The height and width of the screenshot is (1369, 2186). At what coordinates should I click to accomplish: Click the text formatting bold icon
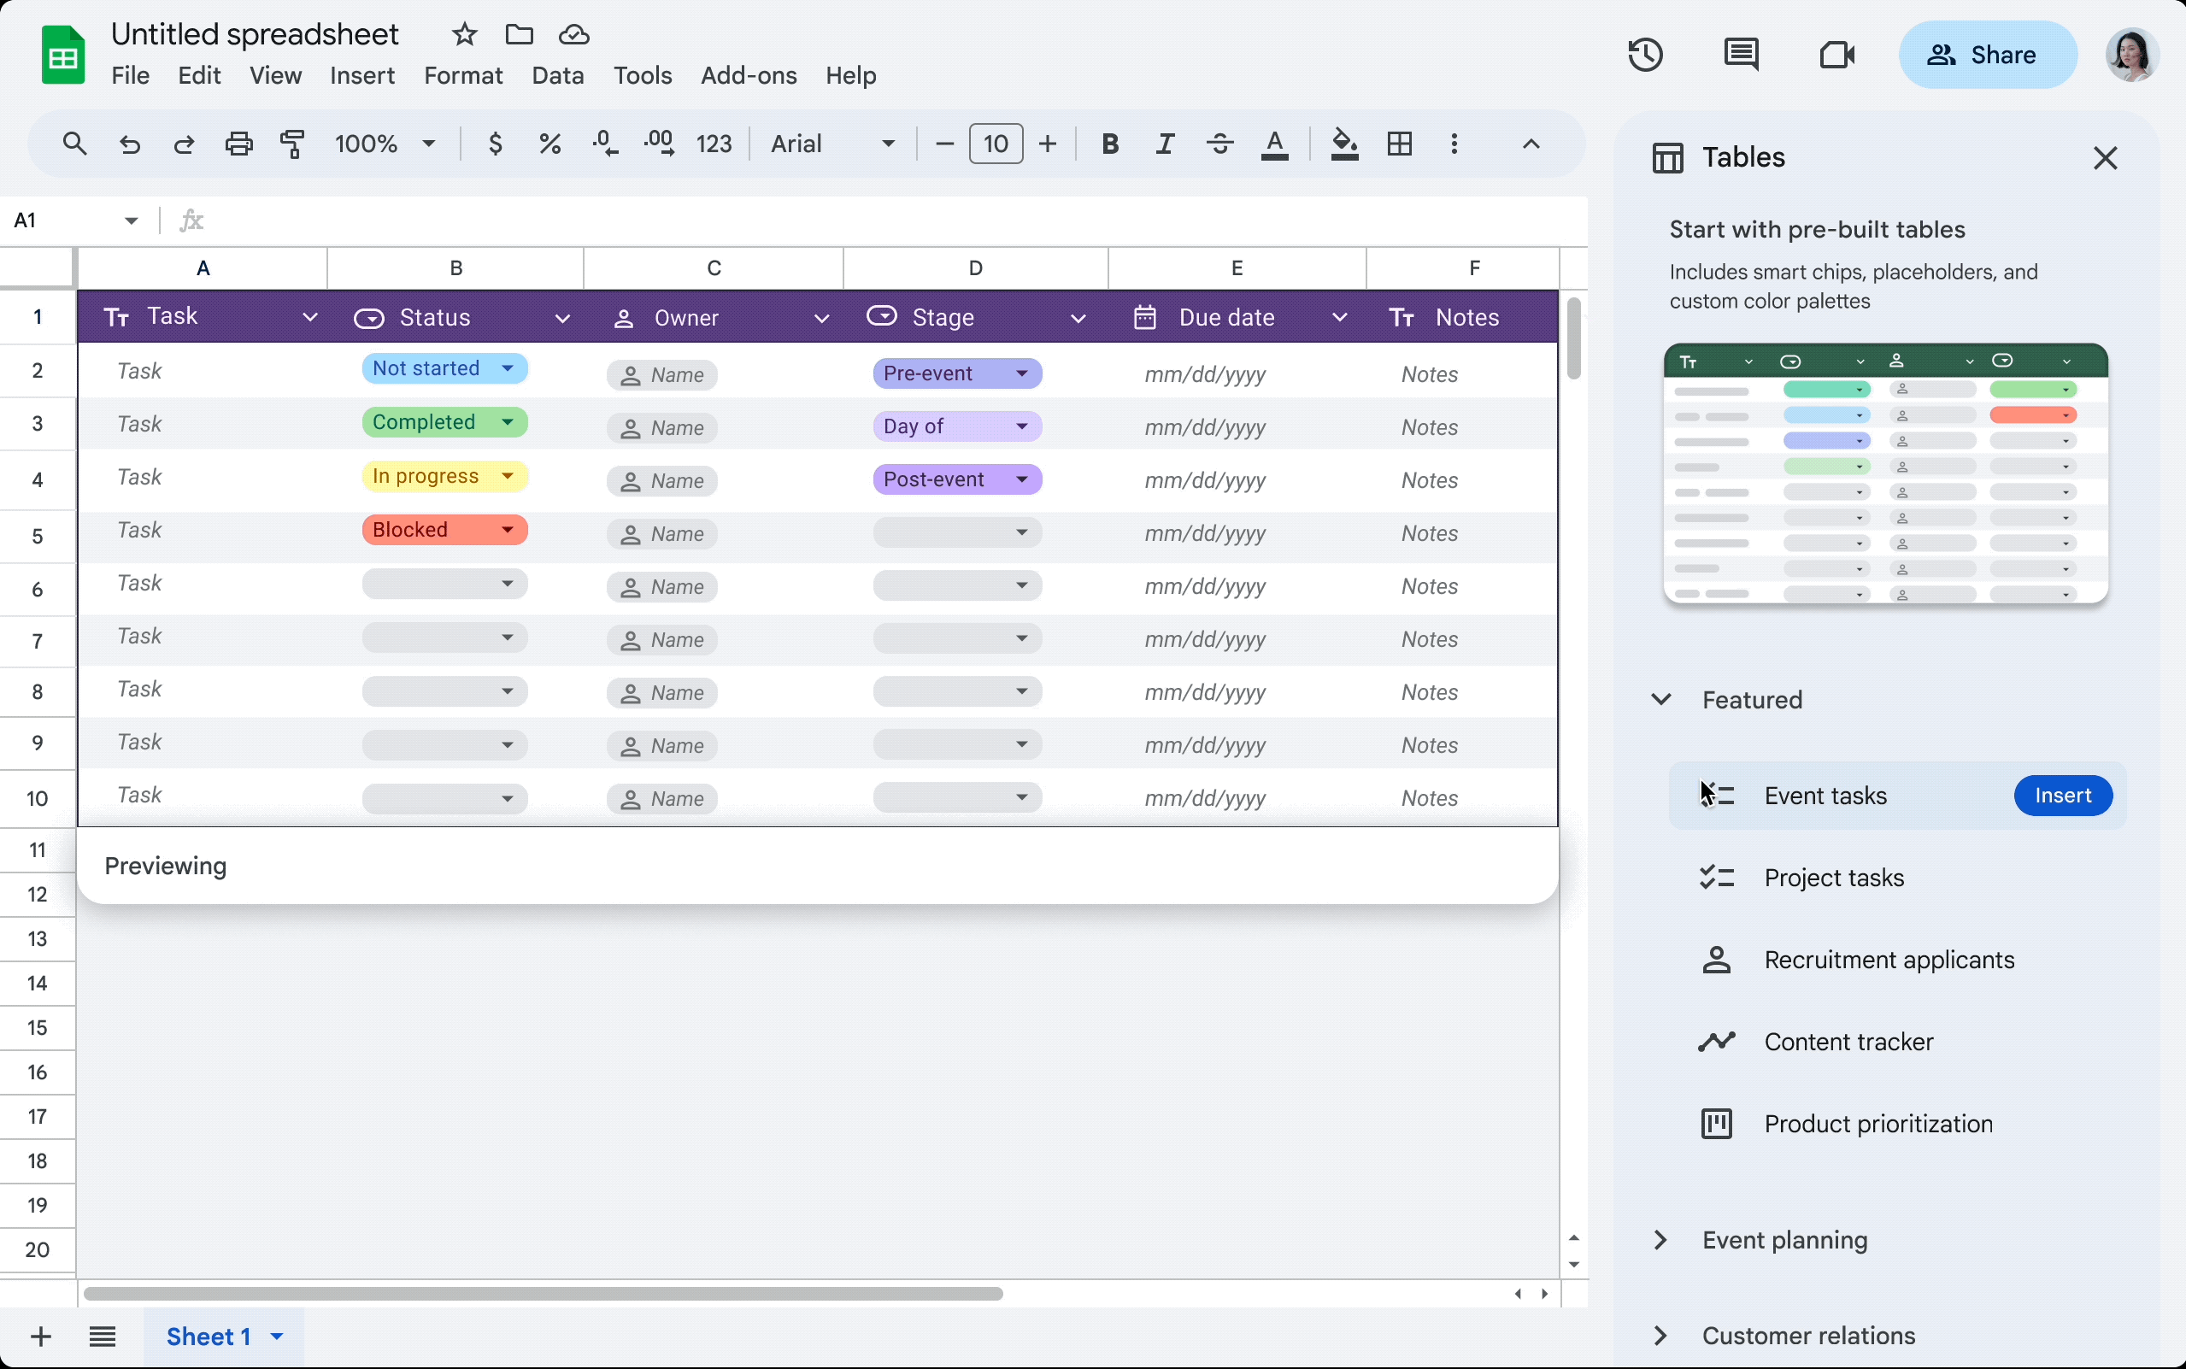(1108, 145)
